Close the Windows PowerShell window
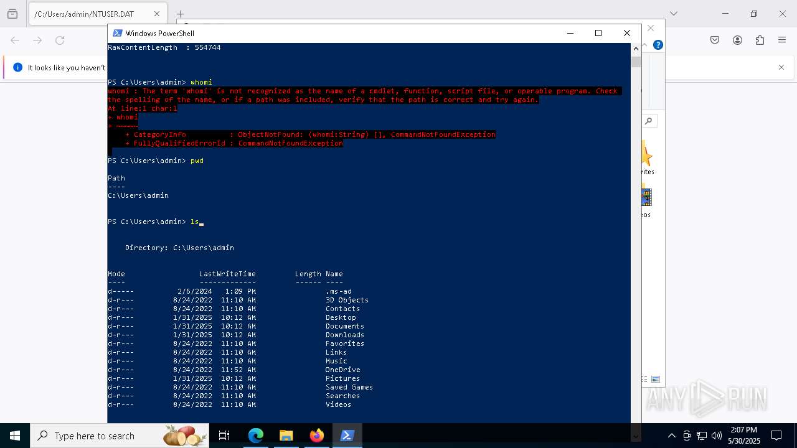Viewport: 797px width, 448px height. click(x=627, y=33)
